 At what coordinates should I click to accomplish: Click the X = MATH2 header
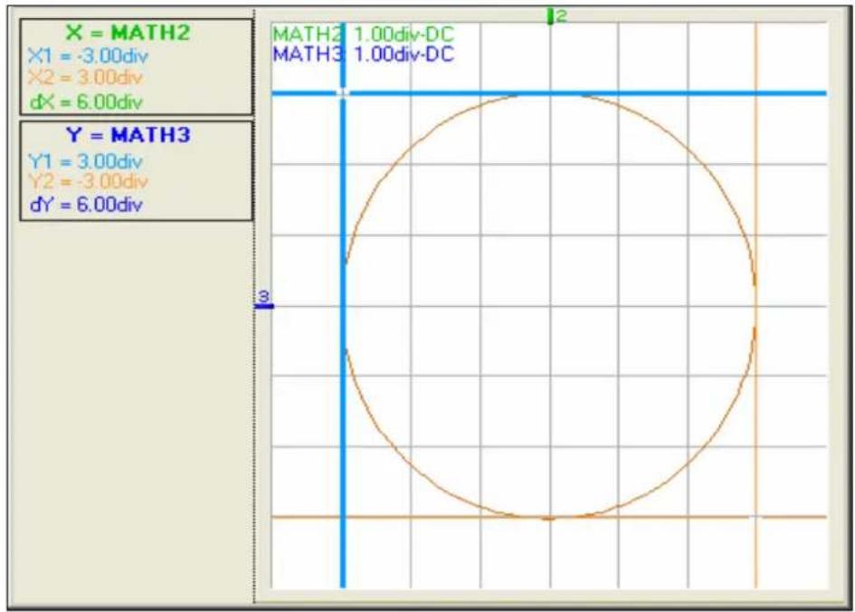[128, 33]
